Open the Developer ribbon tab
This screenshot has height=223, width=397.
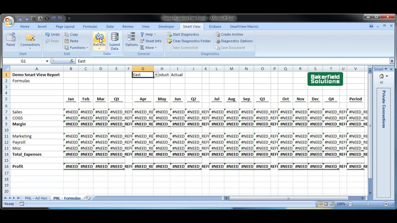click(166, 27)
